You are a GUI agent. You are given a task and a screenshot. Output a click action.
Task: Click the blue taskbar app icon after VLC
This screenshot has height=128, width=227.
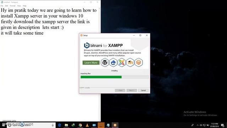click(x=94, y=125)
